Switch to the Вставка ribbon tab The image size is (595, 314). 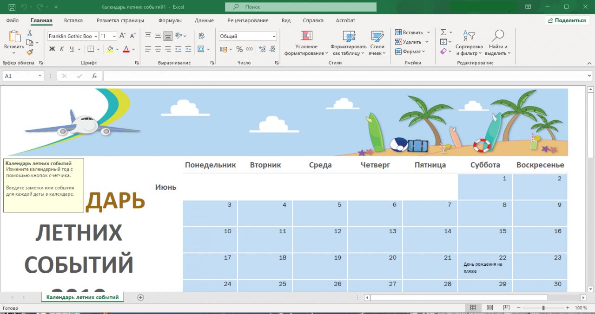point(73,20)
